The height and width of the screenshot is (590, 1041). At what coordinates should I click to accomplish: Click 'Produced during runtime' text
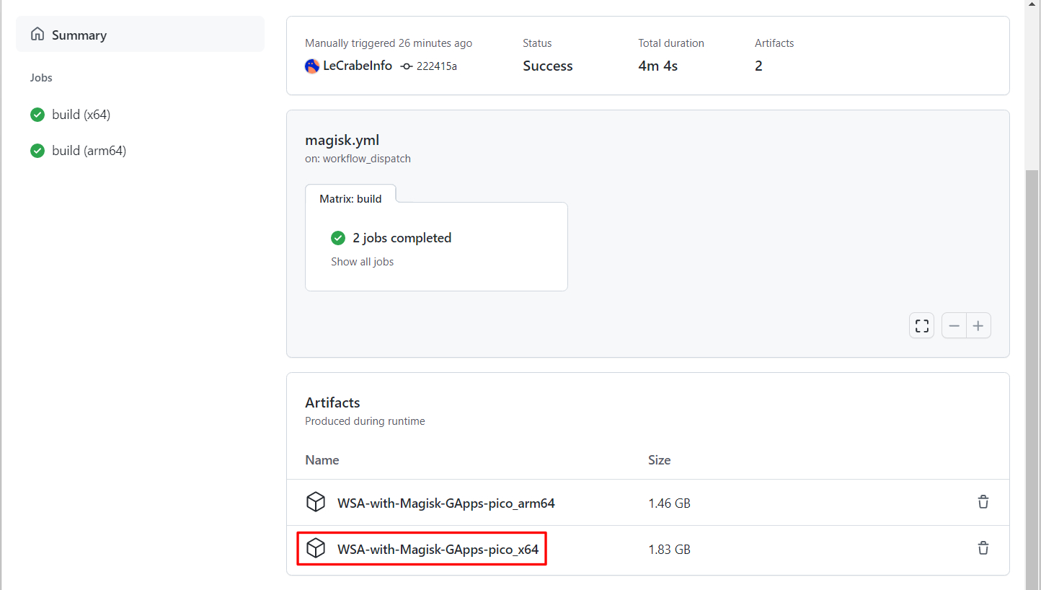point(366,421)
